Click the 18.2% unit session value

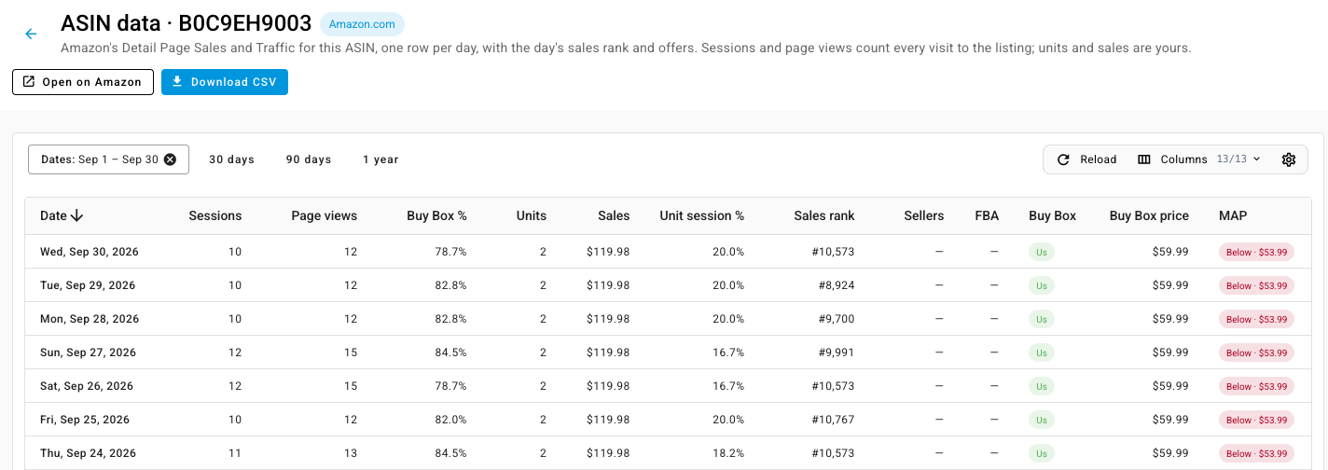pyautogui.click(x=727, y=453)
